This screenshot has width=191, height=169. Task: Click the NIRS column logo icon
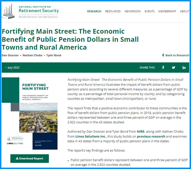pyautogui.click(x=8, y=11)
